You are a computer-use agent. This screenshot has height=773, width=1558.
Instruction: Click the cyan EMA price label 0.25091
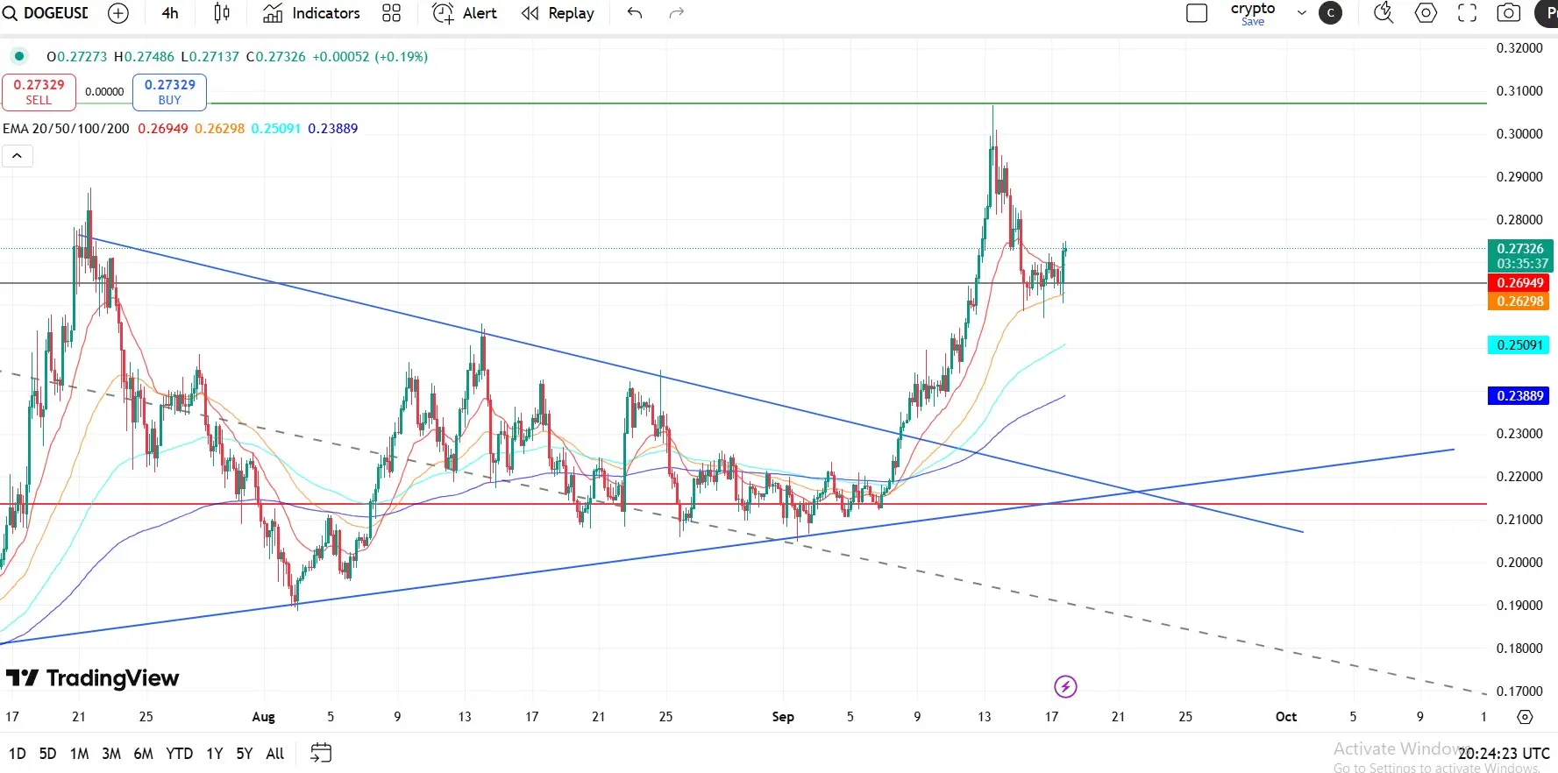1519,345
